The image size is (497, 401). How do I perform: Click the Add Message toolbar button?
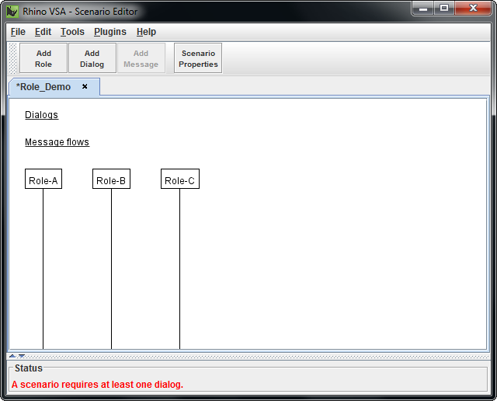(141, 58)
